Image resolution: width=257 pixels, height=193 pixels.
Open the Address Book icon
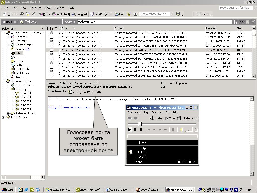(x=135, y=14)
